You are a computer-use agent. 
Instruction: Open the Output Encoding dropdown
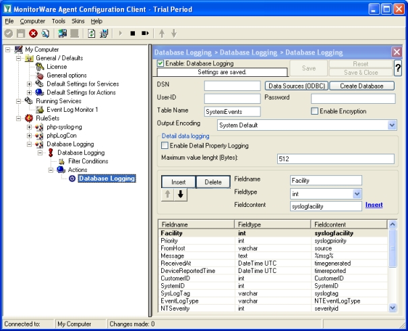392,125
